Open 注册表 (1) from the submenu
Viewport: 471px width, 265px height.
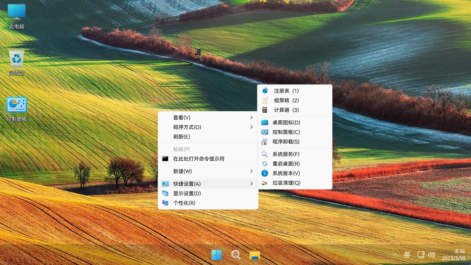286,91
